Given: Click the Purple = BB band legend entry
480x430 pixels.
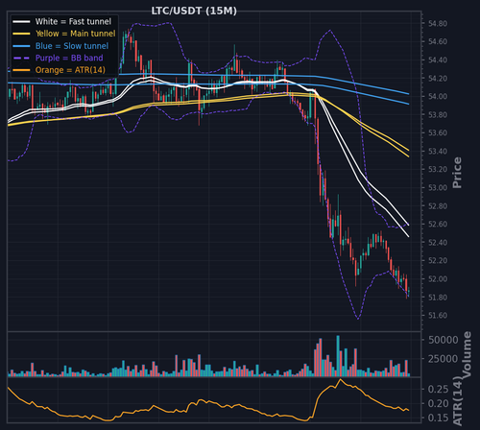Looking at the screenshot, I should 58,58.
